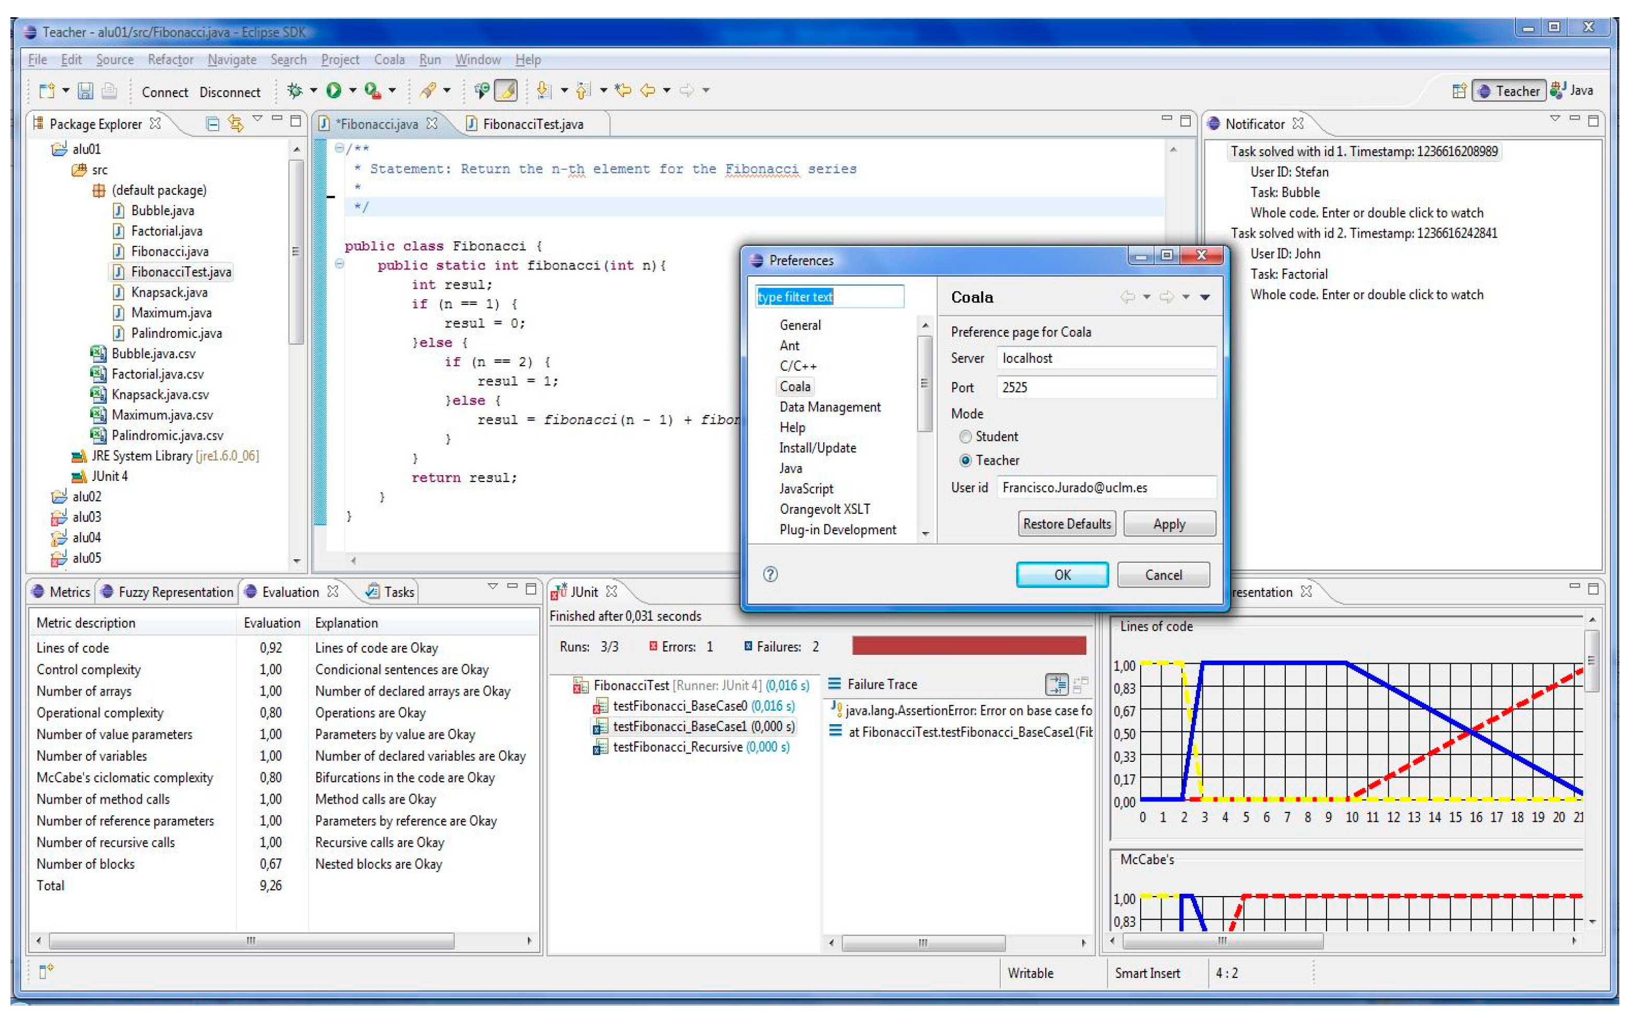Click the Preferences help question mark
Screen dimensions: 1634x1025
click(x=770, y=574)
